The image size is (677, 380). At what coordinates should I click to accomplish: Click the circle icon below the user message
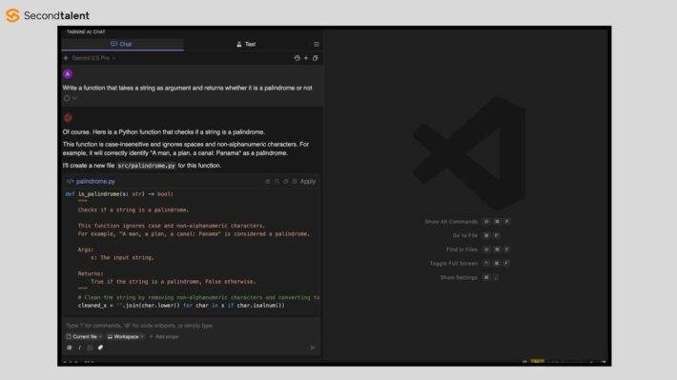[x=67, y=98]
